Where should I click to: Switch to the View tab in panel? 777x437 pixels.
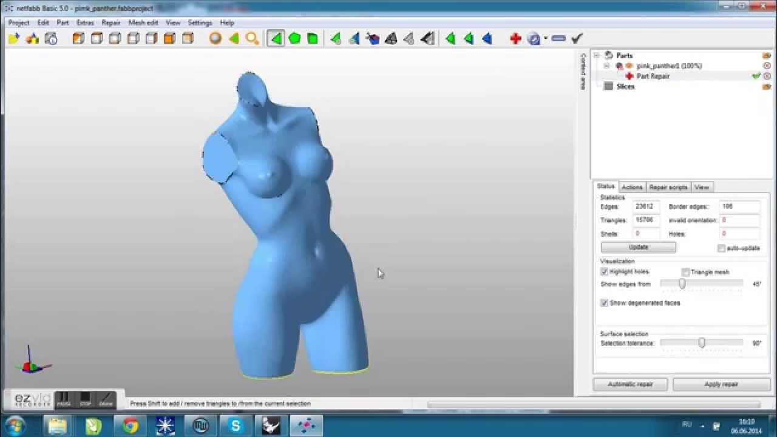pyautogui.click(x=702, y=187)
